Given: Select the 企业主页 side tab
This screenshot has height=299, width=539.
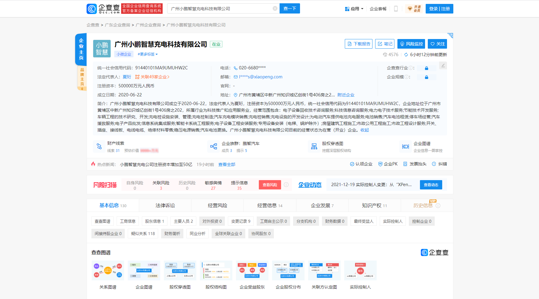Looking at the screenshot, I should pyautogui.click(x=81, y=49).
